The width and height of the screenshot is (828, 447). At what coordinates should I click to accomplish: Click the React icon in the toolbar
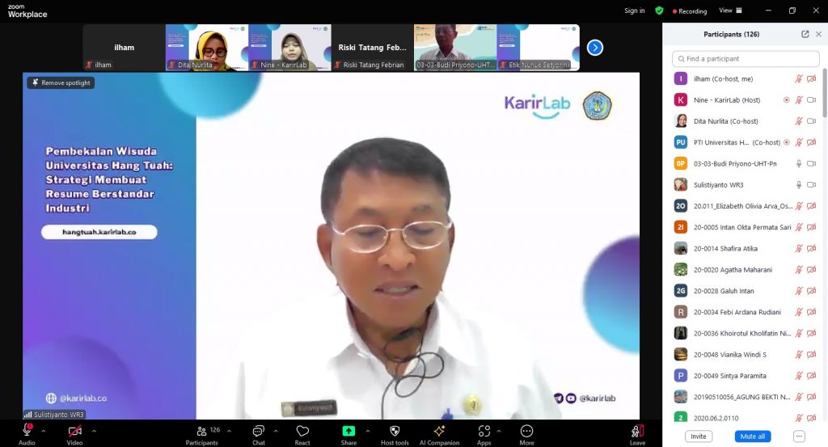pyautogui.click(x=302, y=432)
